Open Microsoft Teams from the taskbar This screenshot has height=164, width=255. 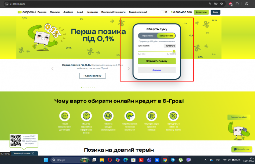(x=149, y=160)
